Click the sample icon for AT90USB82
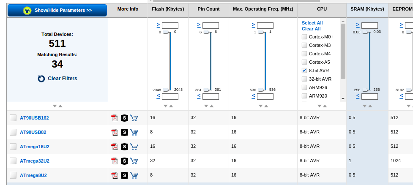The width and height of the screenshot is (413, 185). coord(124,132)
